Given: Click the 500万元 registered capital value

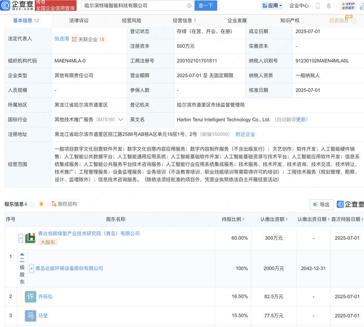Looking at the screenshot, I should click(186, 46).
